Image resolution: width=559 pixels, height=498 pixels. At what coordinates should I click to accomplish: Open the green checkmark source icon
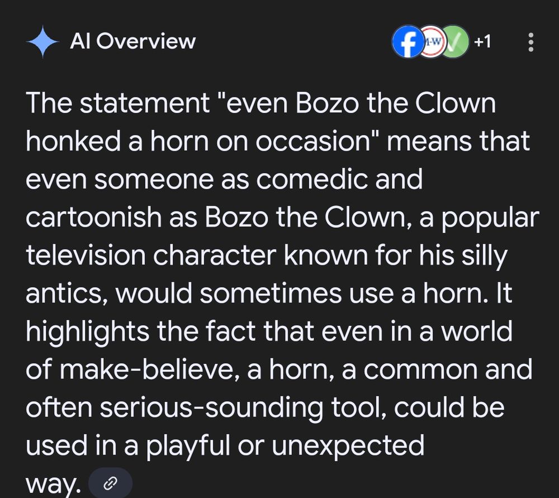coord(454,42)
